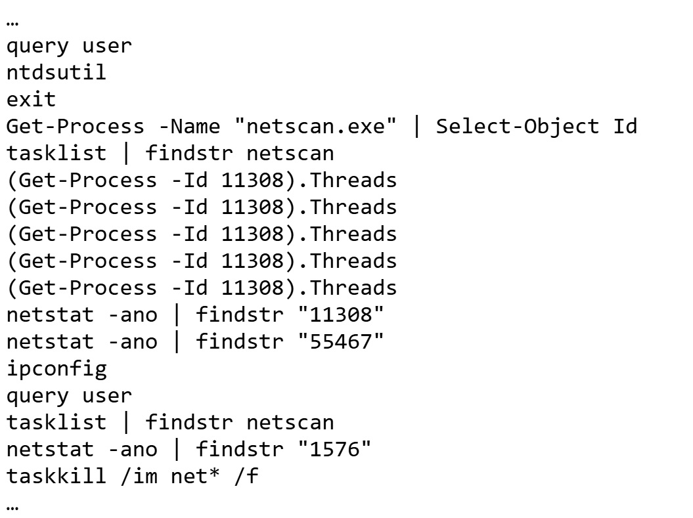Image resolution: width=693 pixels, height=518 pixels.
Task: Click the ellipsis at the top
Action: 12,20
